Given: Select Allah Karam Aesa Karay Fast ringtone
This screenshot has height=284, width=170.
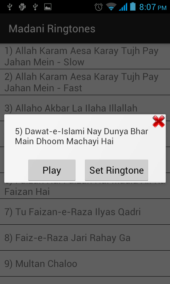Looking at the screenshot, I should tap(85, 82).
